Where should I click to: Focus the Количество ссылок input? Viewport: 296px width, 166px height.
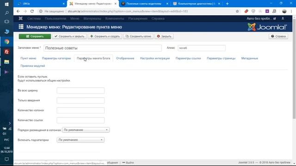click(x=80, y=120)
